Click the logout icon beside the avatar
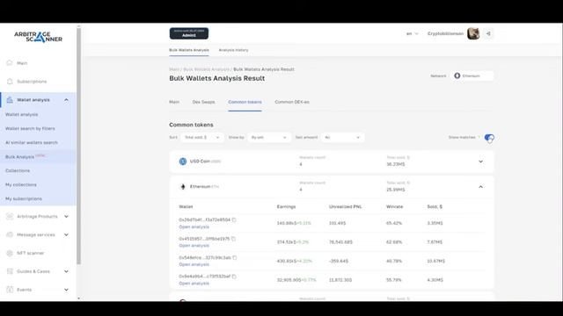 [x=488, y=33]
